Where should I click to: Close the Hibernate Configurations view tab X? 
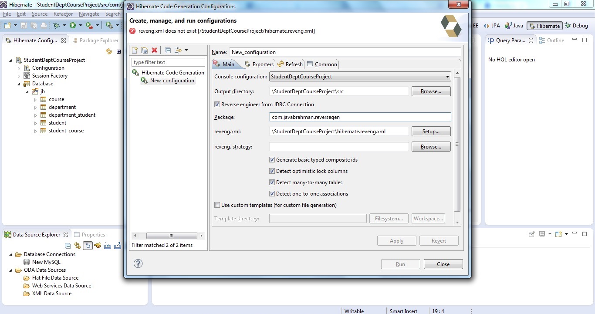(63, 41)
